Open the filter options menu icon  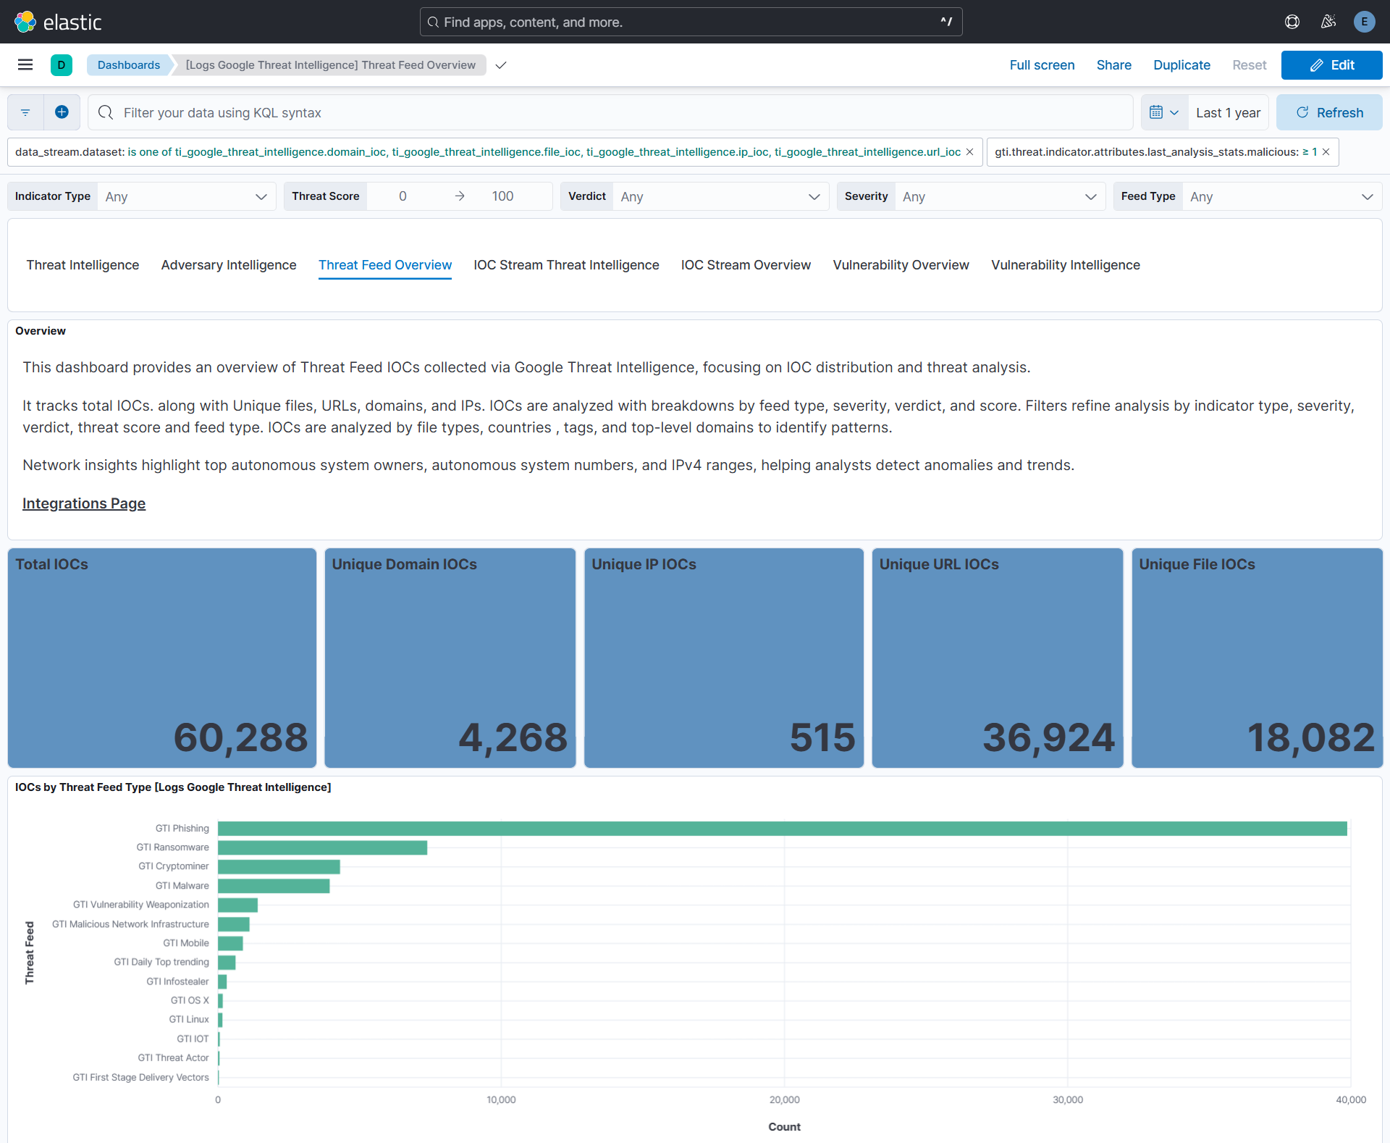point(25,112)
